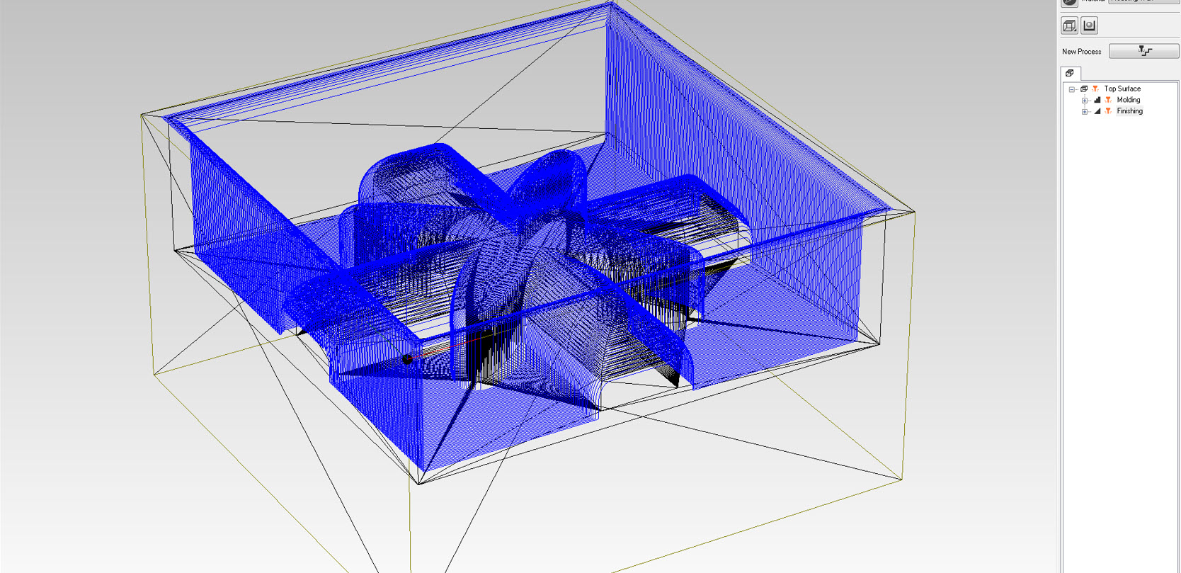Screen dimensions: 1181x573
Task: Open the material dropdown at top
Action: pyautogui.click(x=1143, y=1)
